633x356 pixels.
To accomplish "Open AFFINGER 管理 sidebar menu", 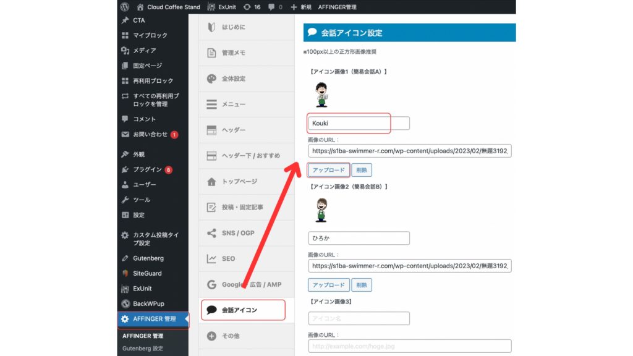I will [x=153, y=319].
